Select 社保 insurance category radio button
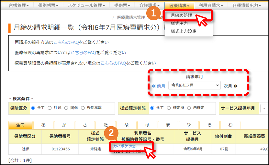Viewport: 269px width, 165px height. (50, 108)
